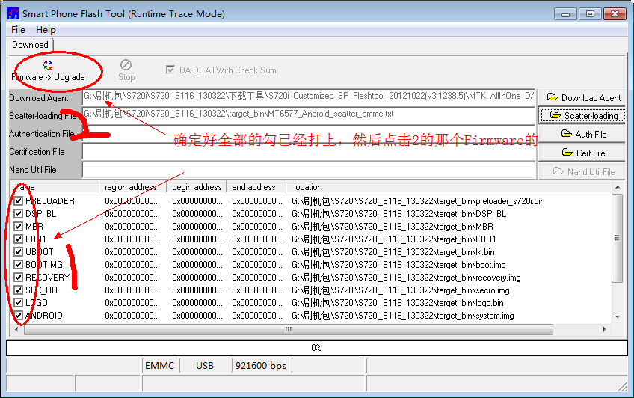The height and width of the screenshot is (398, 634).
Task: Click the horizontal scroll right arrow
Action: (605, 329)
